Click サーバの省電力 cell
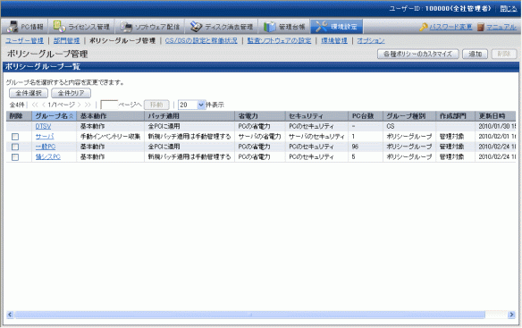Viewport: 522px width, 328px height. point(259,137)
